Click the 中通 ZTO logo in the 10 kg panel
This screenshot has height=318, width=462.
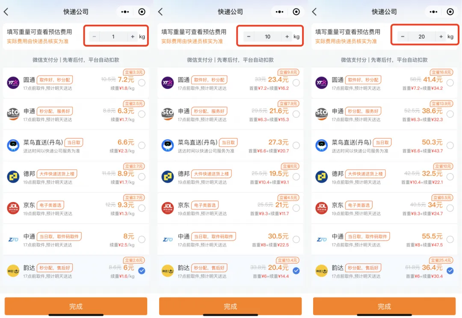coord(167,239)
